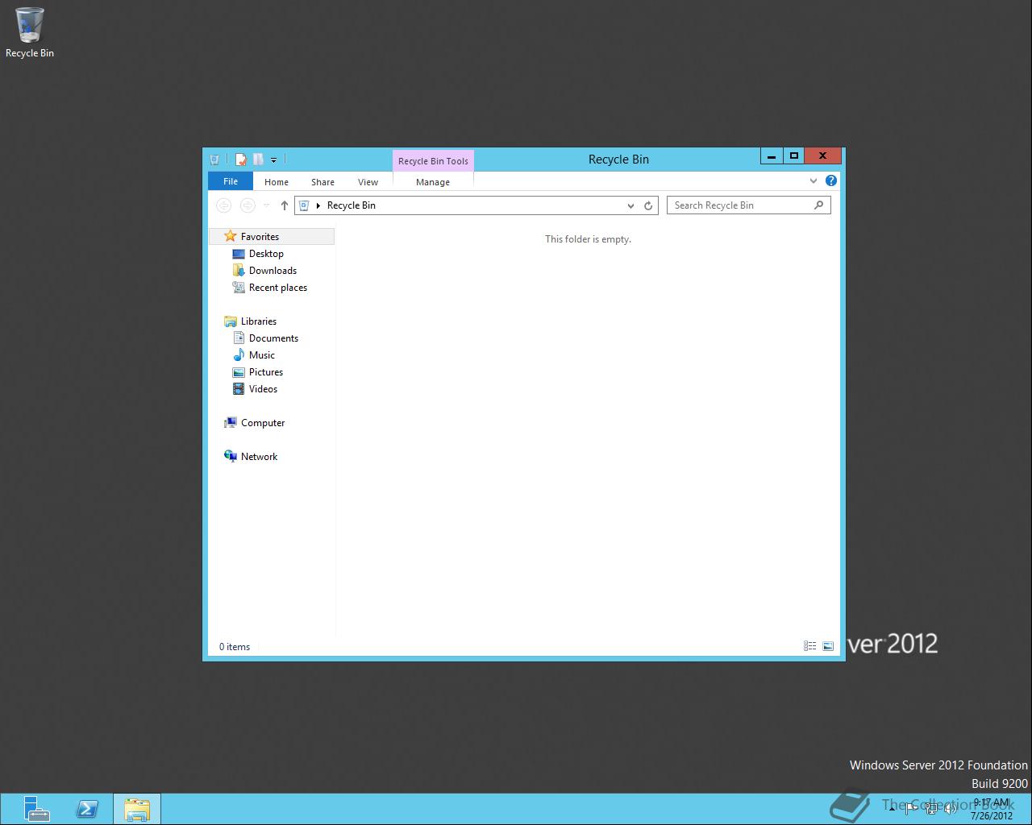
Task: Click the Libraries icon in sidebar
Action: (x=231, y=321)
